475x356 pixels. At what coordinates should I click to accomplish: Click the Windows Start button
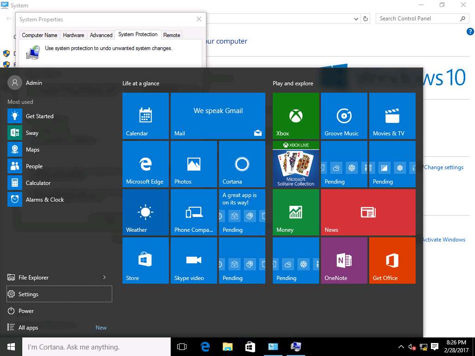coord(11,347)
